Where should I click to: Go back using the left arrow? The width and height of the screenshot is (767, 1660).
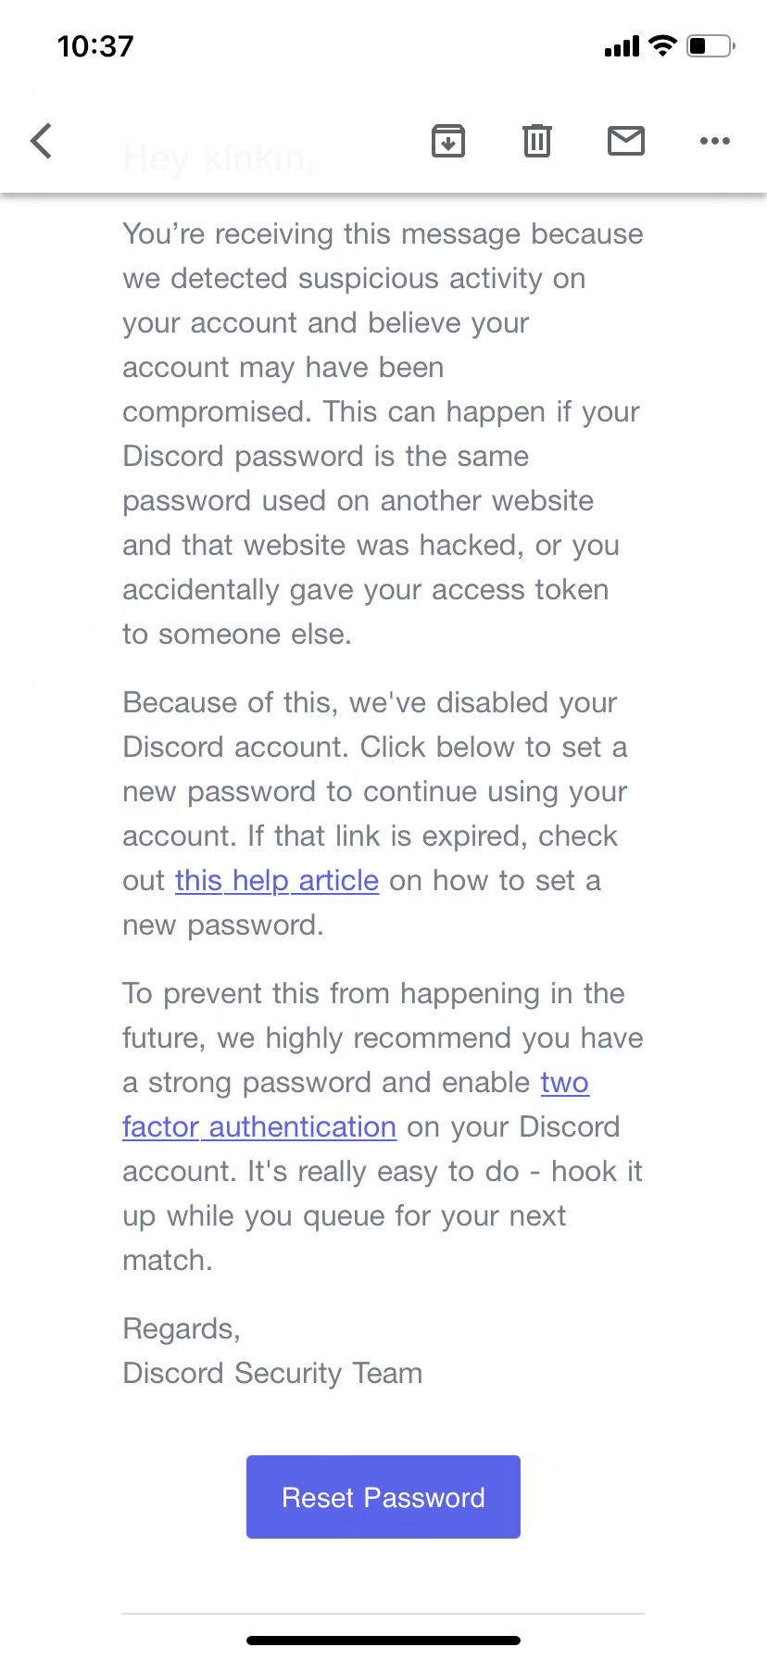coord(42,141)
